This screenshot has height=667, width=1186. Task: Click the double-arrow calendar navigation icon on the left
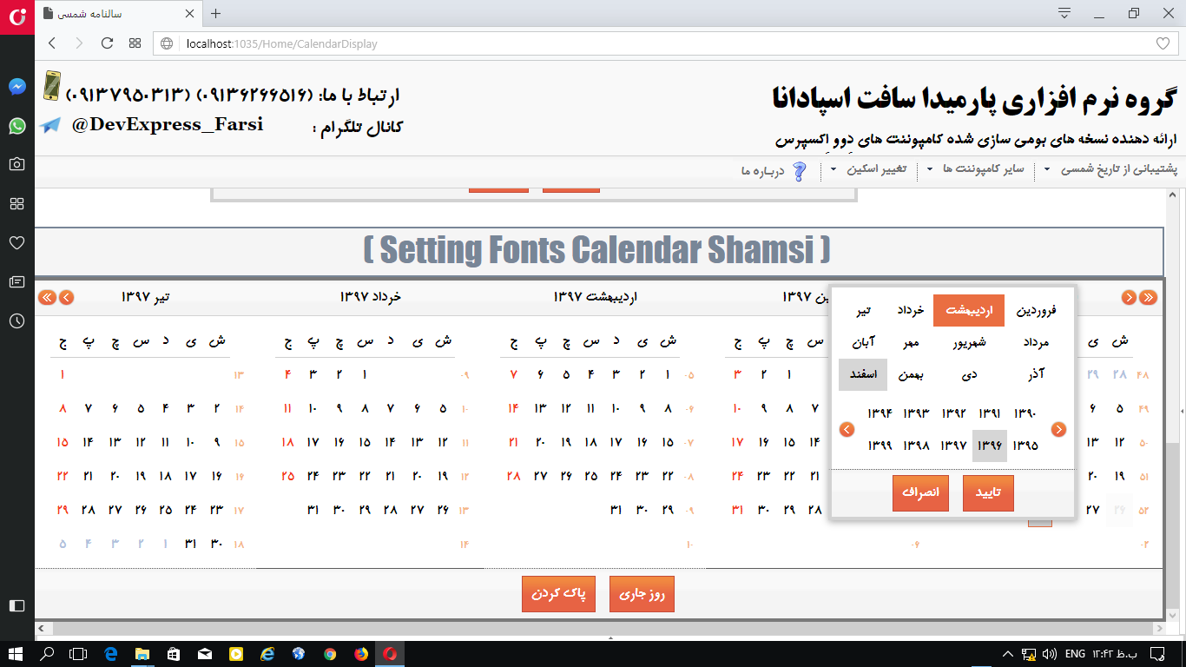click(47, 296)
